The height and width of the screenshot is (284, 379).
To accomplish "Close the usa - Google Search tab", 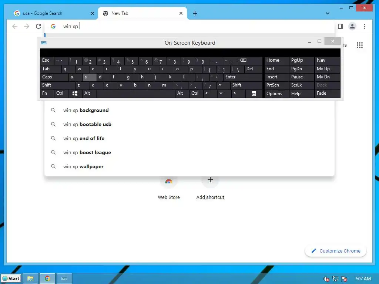I will click(92, 13).
